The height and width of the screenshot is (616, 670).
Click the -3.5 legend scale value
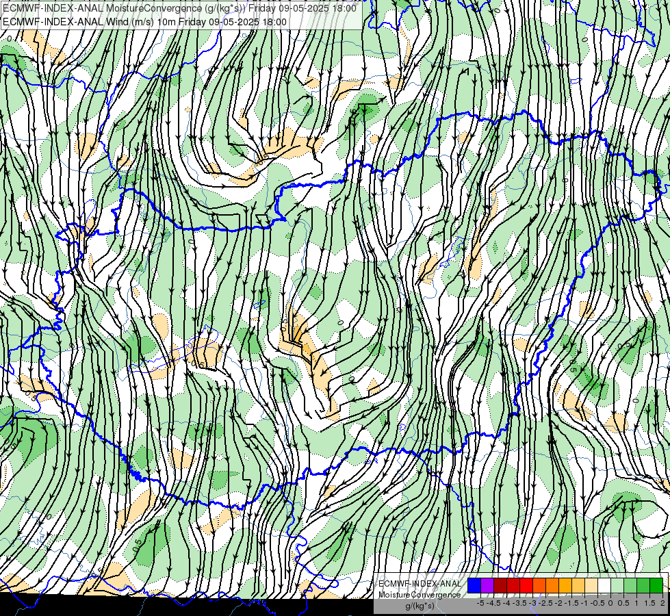pos(519,603)
